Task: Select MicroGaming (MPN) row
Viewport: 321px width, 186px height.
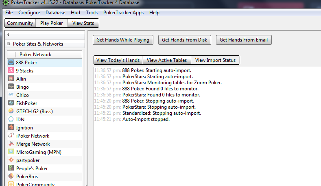Action: (x=45, y=152)
